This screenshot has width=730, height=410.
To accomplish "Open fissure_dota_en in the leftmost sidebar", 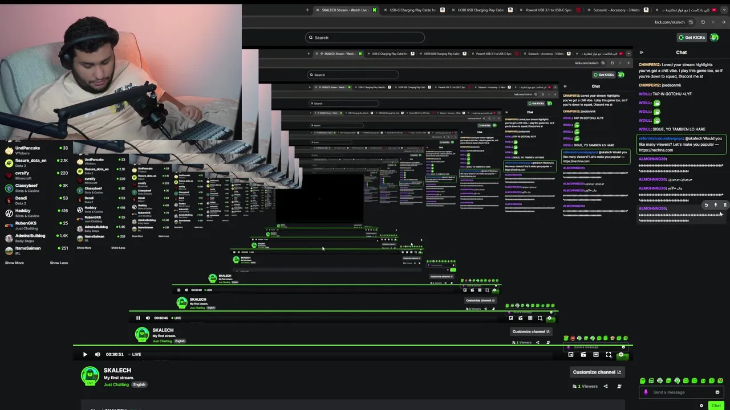I will pyautogui.click(x=36, y=163).
